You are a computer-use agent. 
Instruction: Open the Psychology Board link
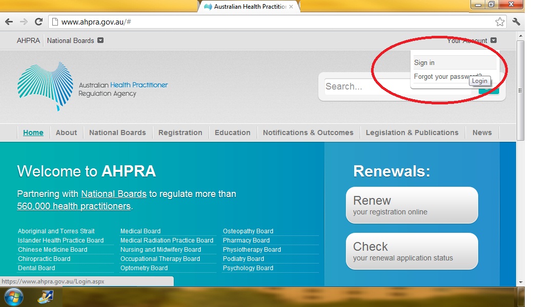coord(248,268)
